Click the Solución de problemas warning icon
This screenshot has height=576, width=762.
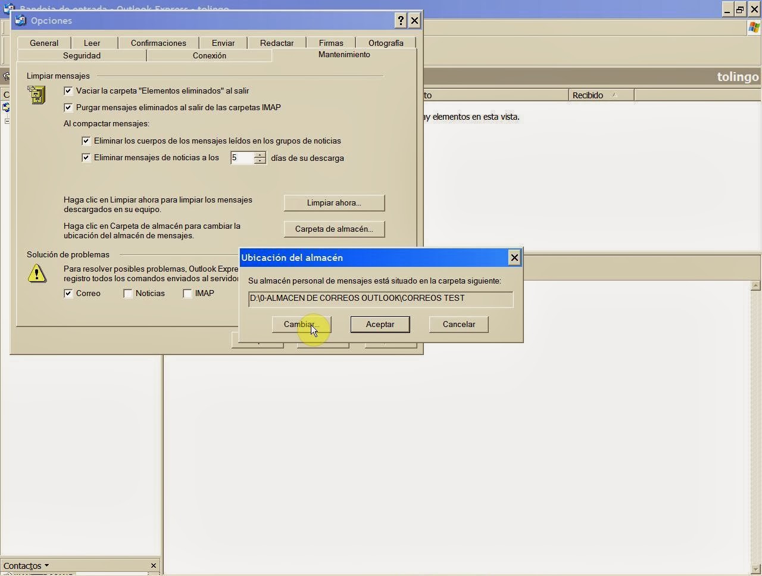37,273
